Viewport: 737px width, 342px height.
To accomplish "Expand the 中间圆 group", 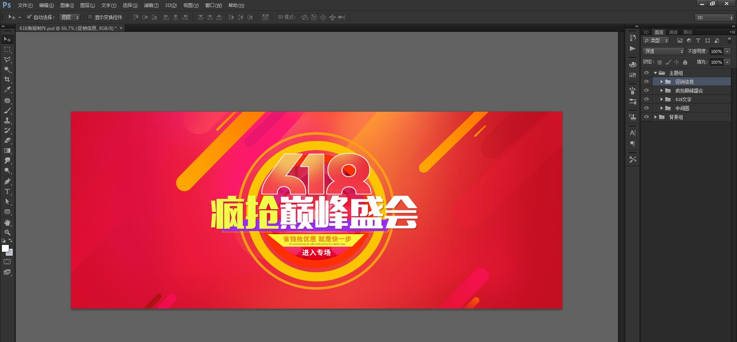I will (661, 108).
